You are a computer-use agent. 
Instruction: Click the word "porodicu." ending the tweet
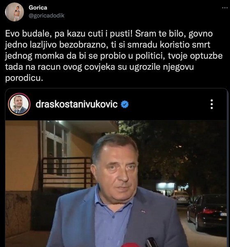[x=24, y=78]
